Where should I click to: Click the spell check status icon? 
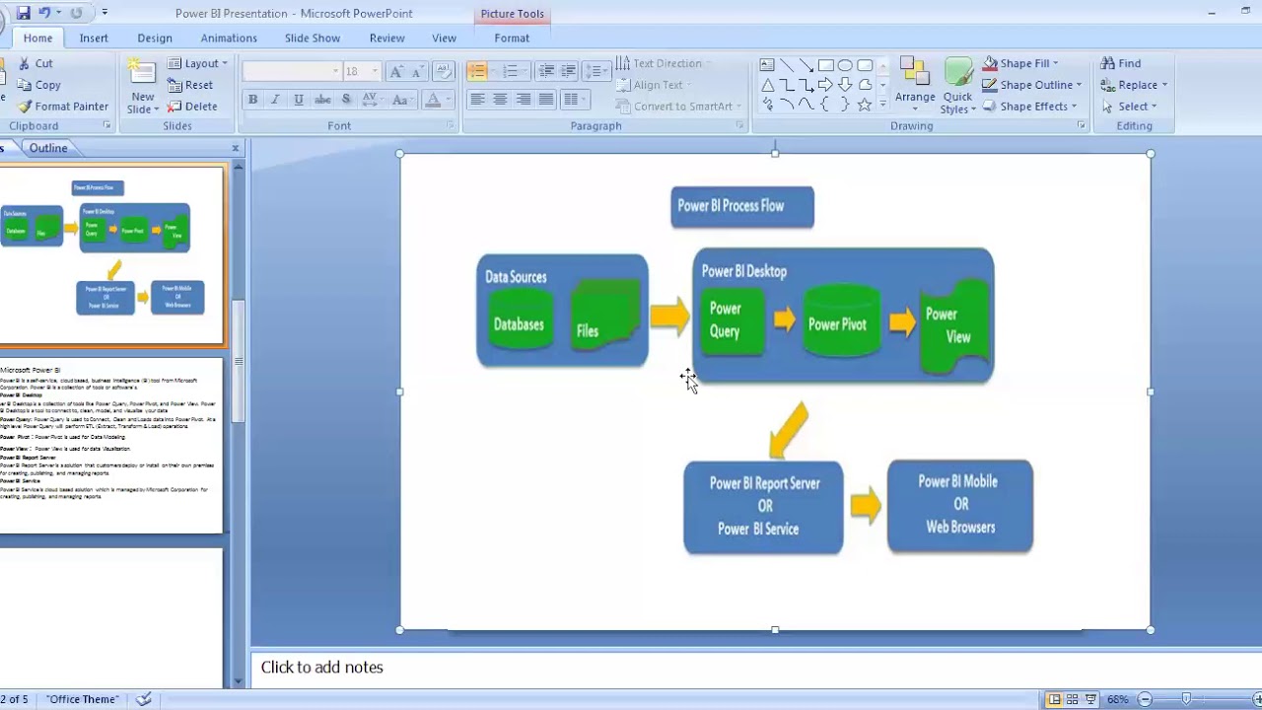tap(144, 699)
